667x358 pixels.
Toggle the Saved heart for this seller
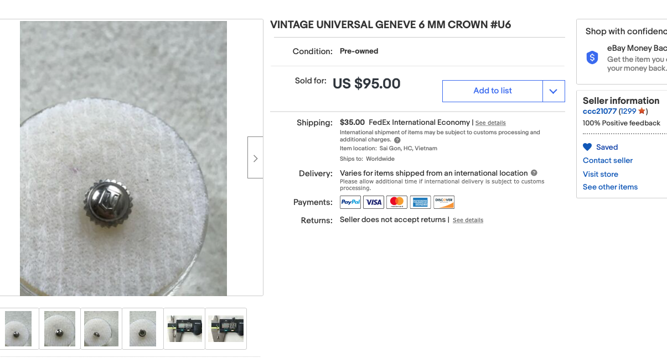587,147
